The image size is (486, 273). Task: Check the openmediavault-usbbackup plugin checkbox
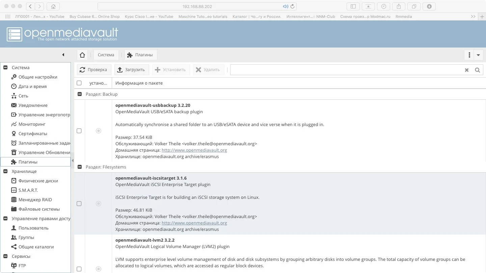pos(79,131)
